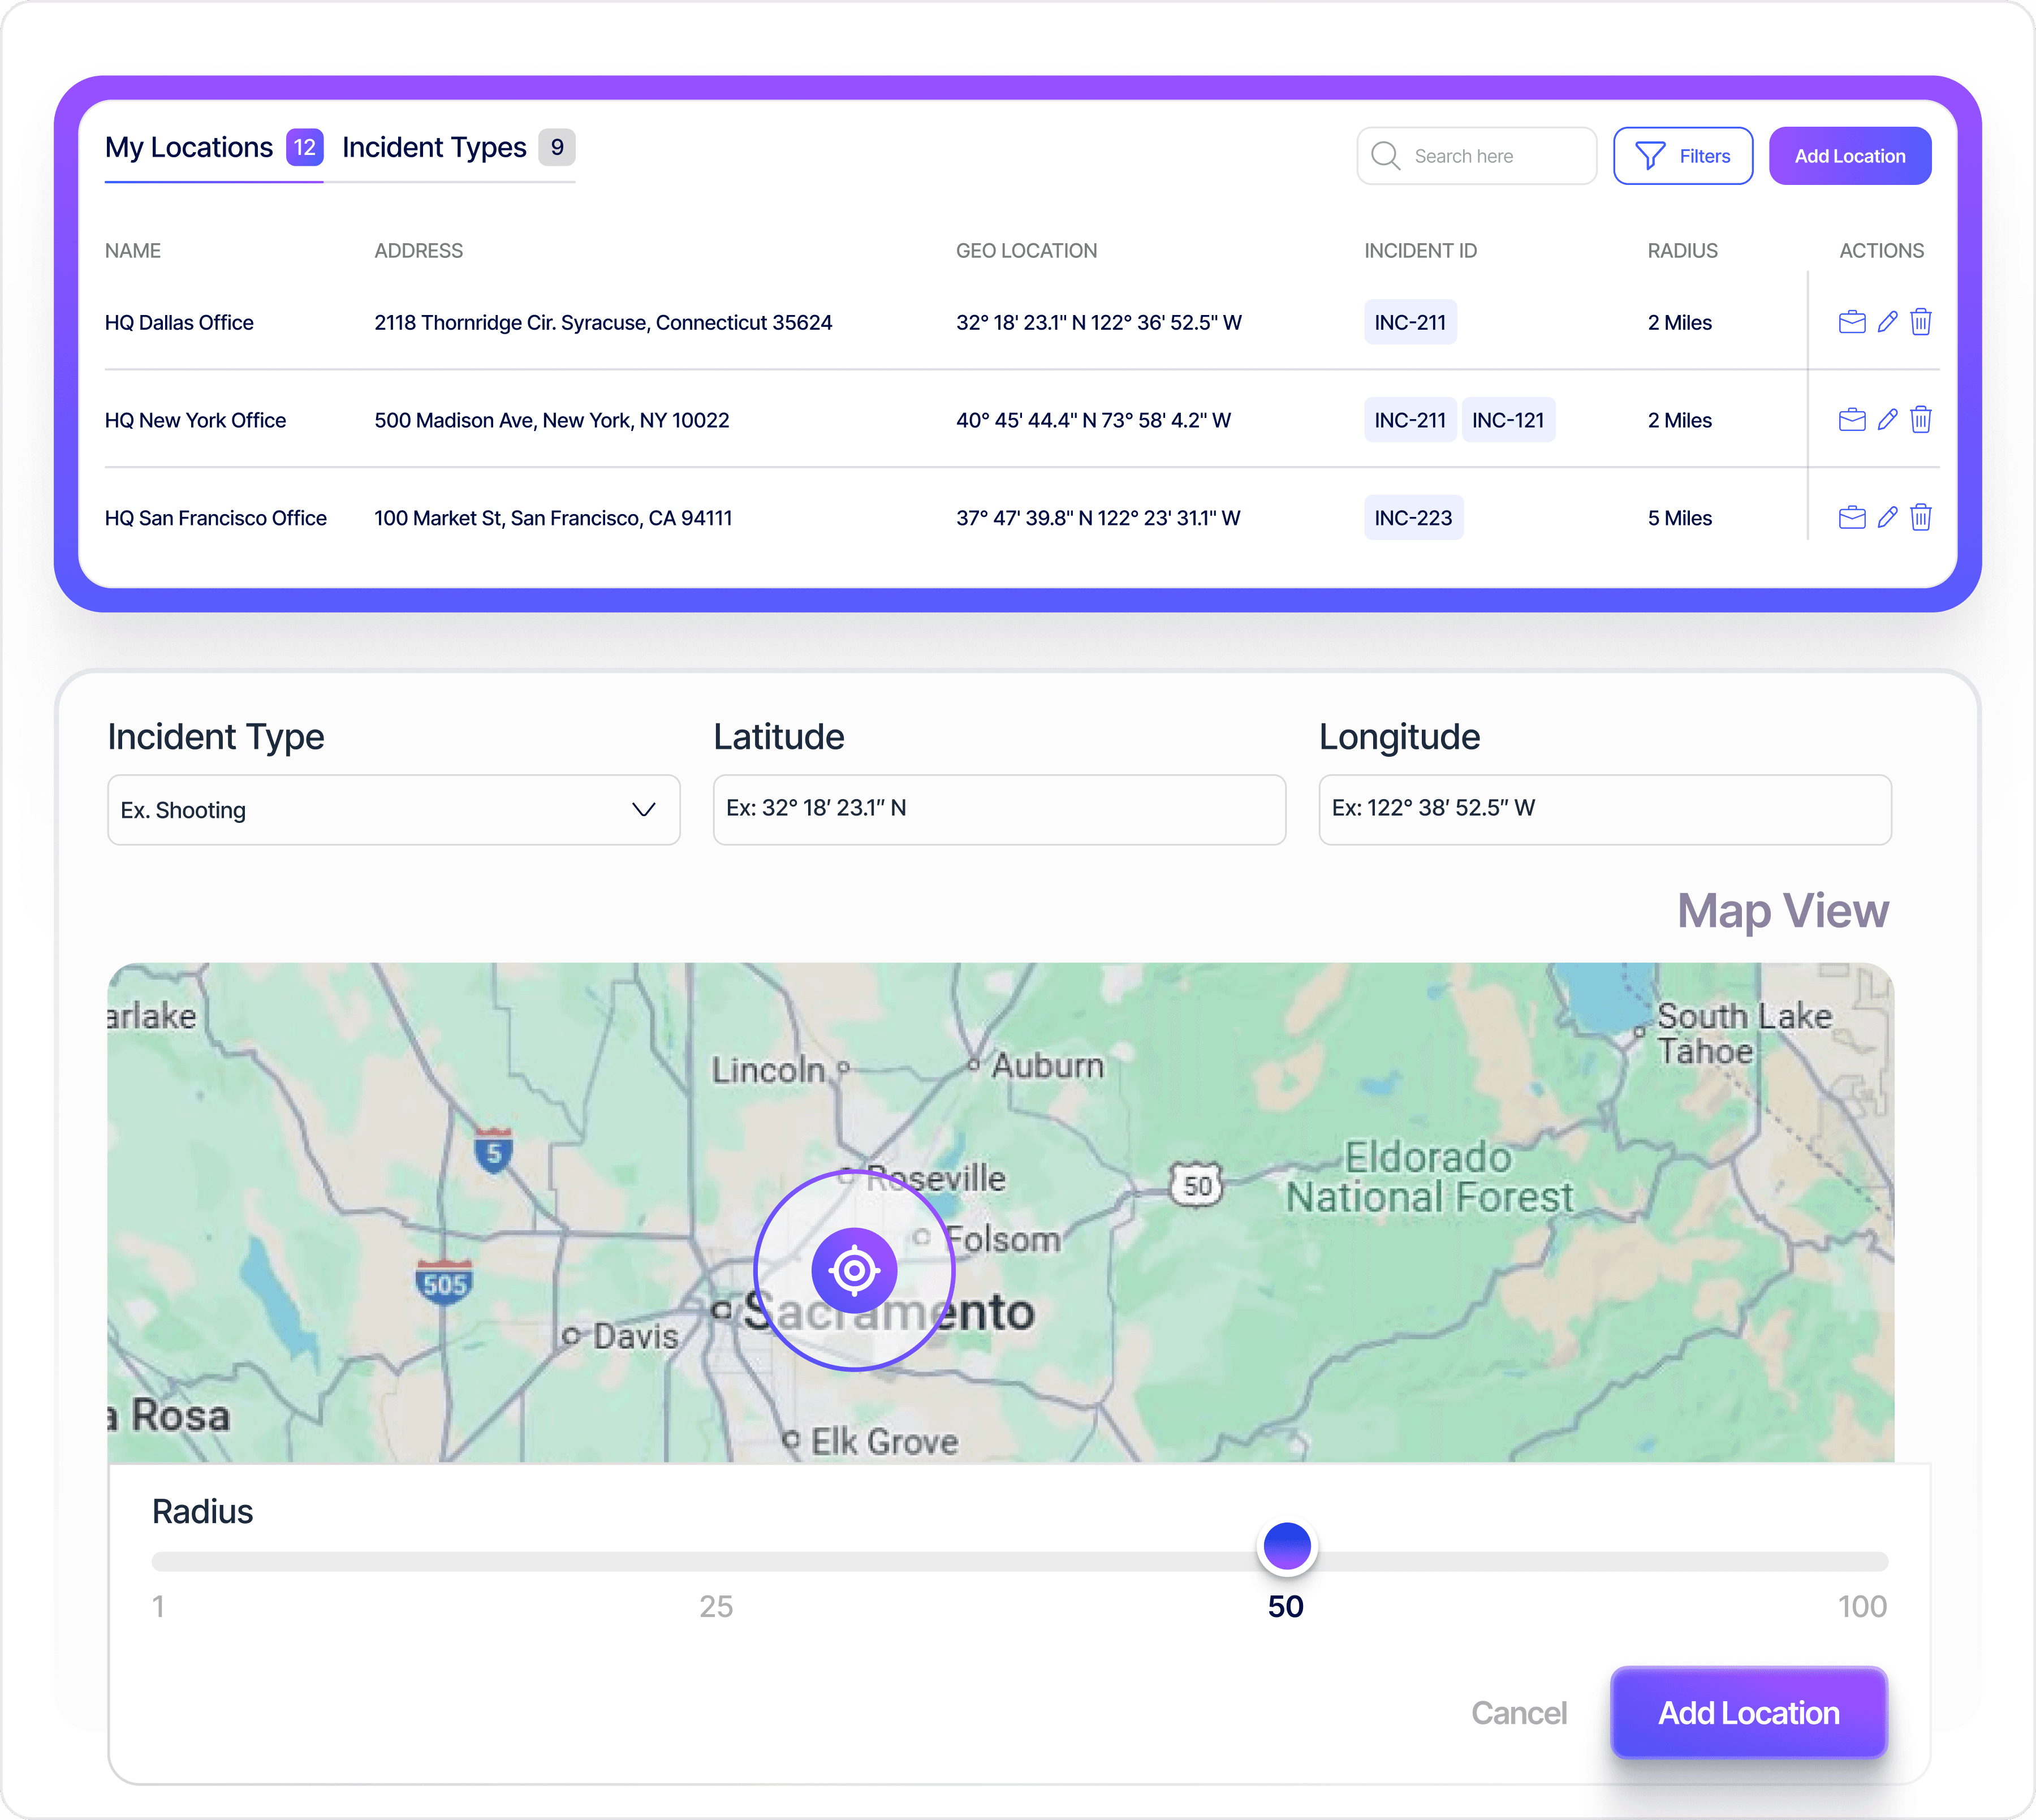Submit the bottom Add Location button

click(x=1748, y=1713)
